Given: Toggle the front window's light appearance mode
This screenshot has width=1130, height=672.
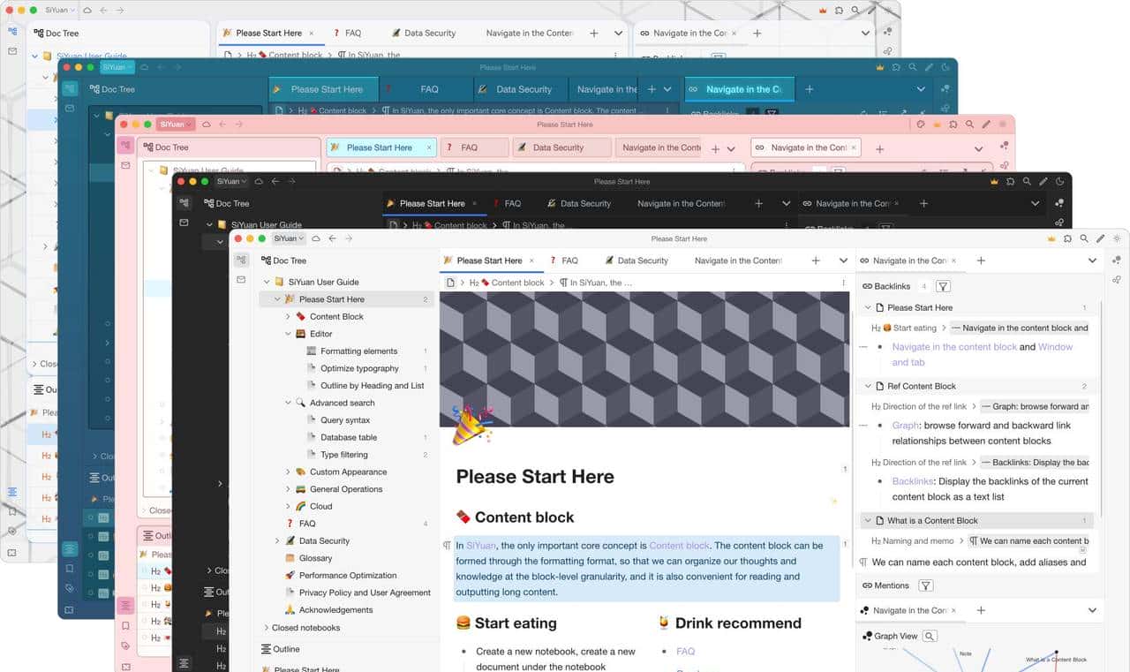Looking at the screenshot, I should pyautogui.click(x=1117, y=238).
